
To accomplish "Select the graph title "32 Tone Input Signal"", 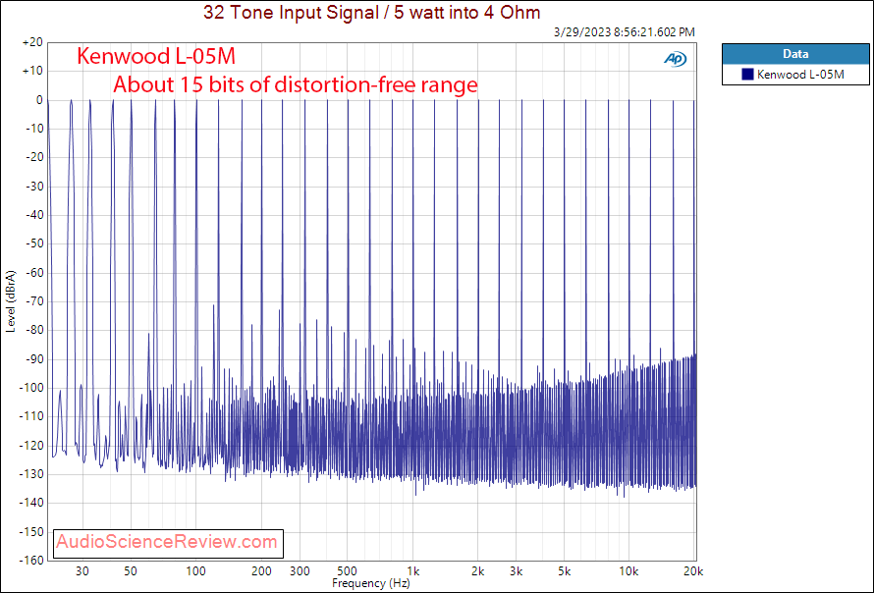I will (290, 12).
